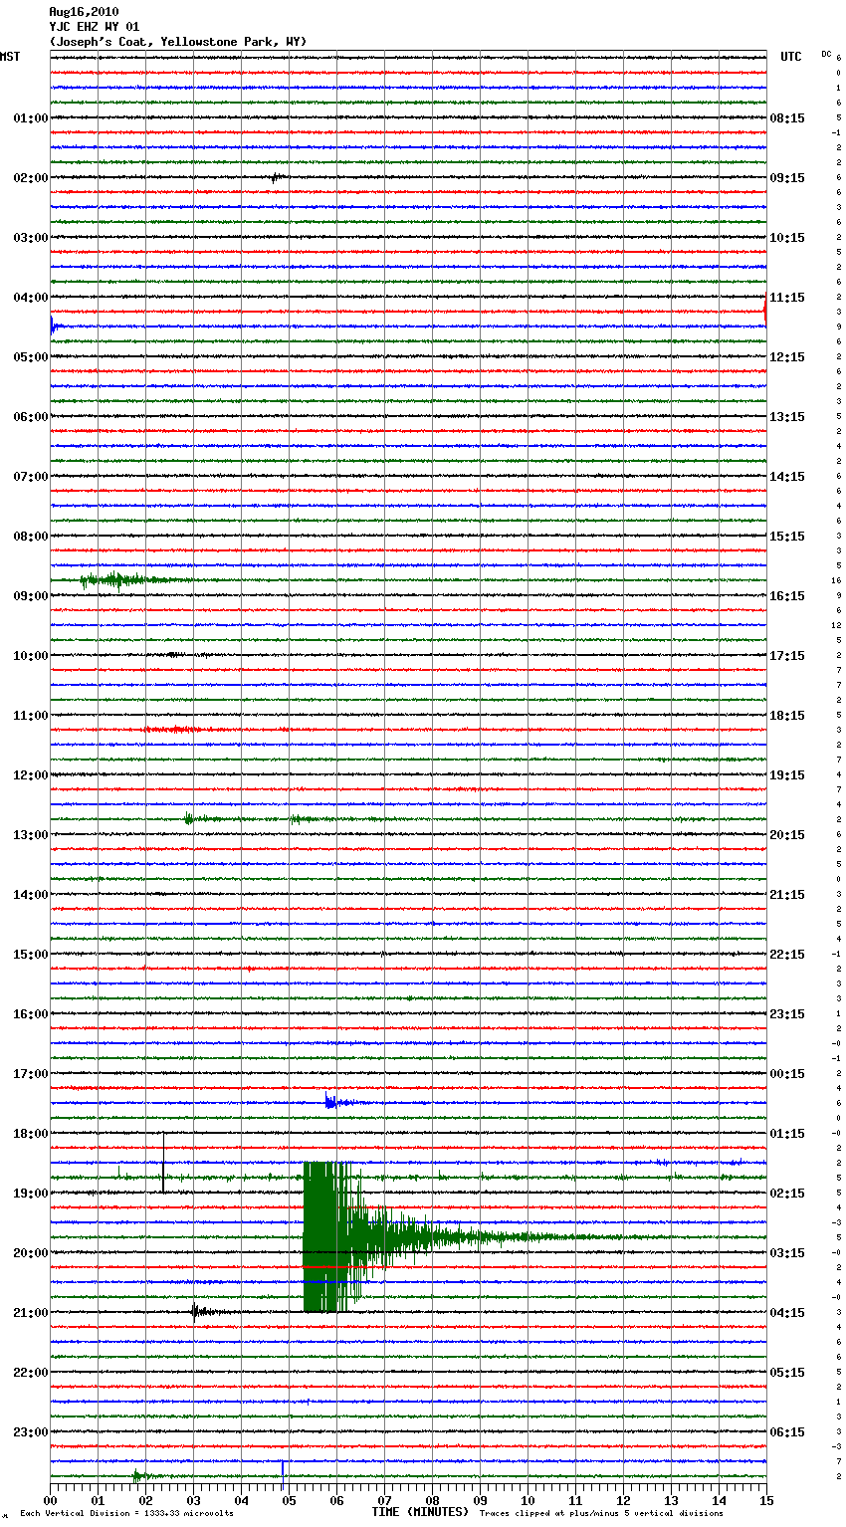Click the 11:15 UTC time label
This screenshot has width=846, height=1527.
click(787, 298)
